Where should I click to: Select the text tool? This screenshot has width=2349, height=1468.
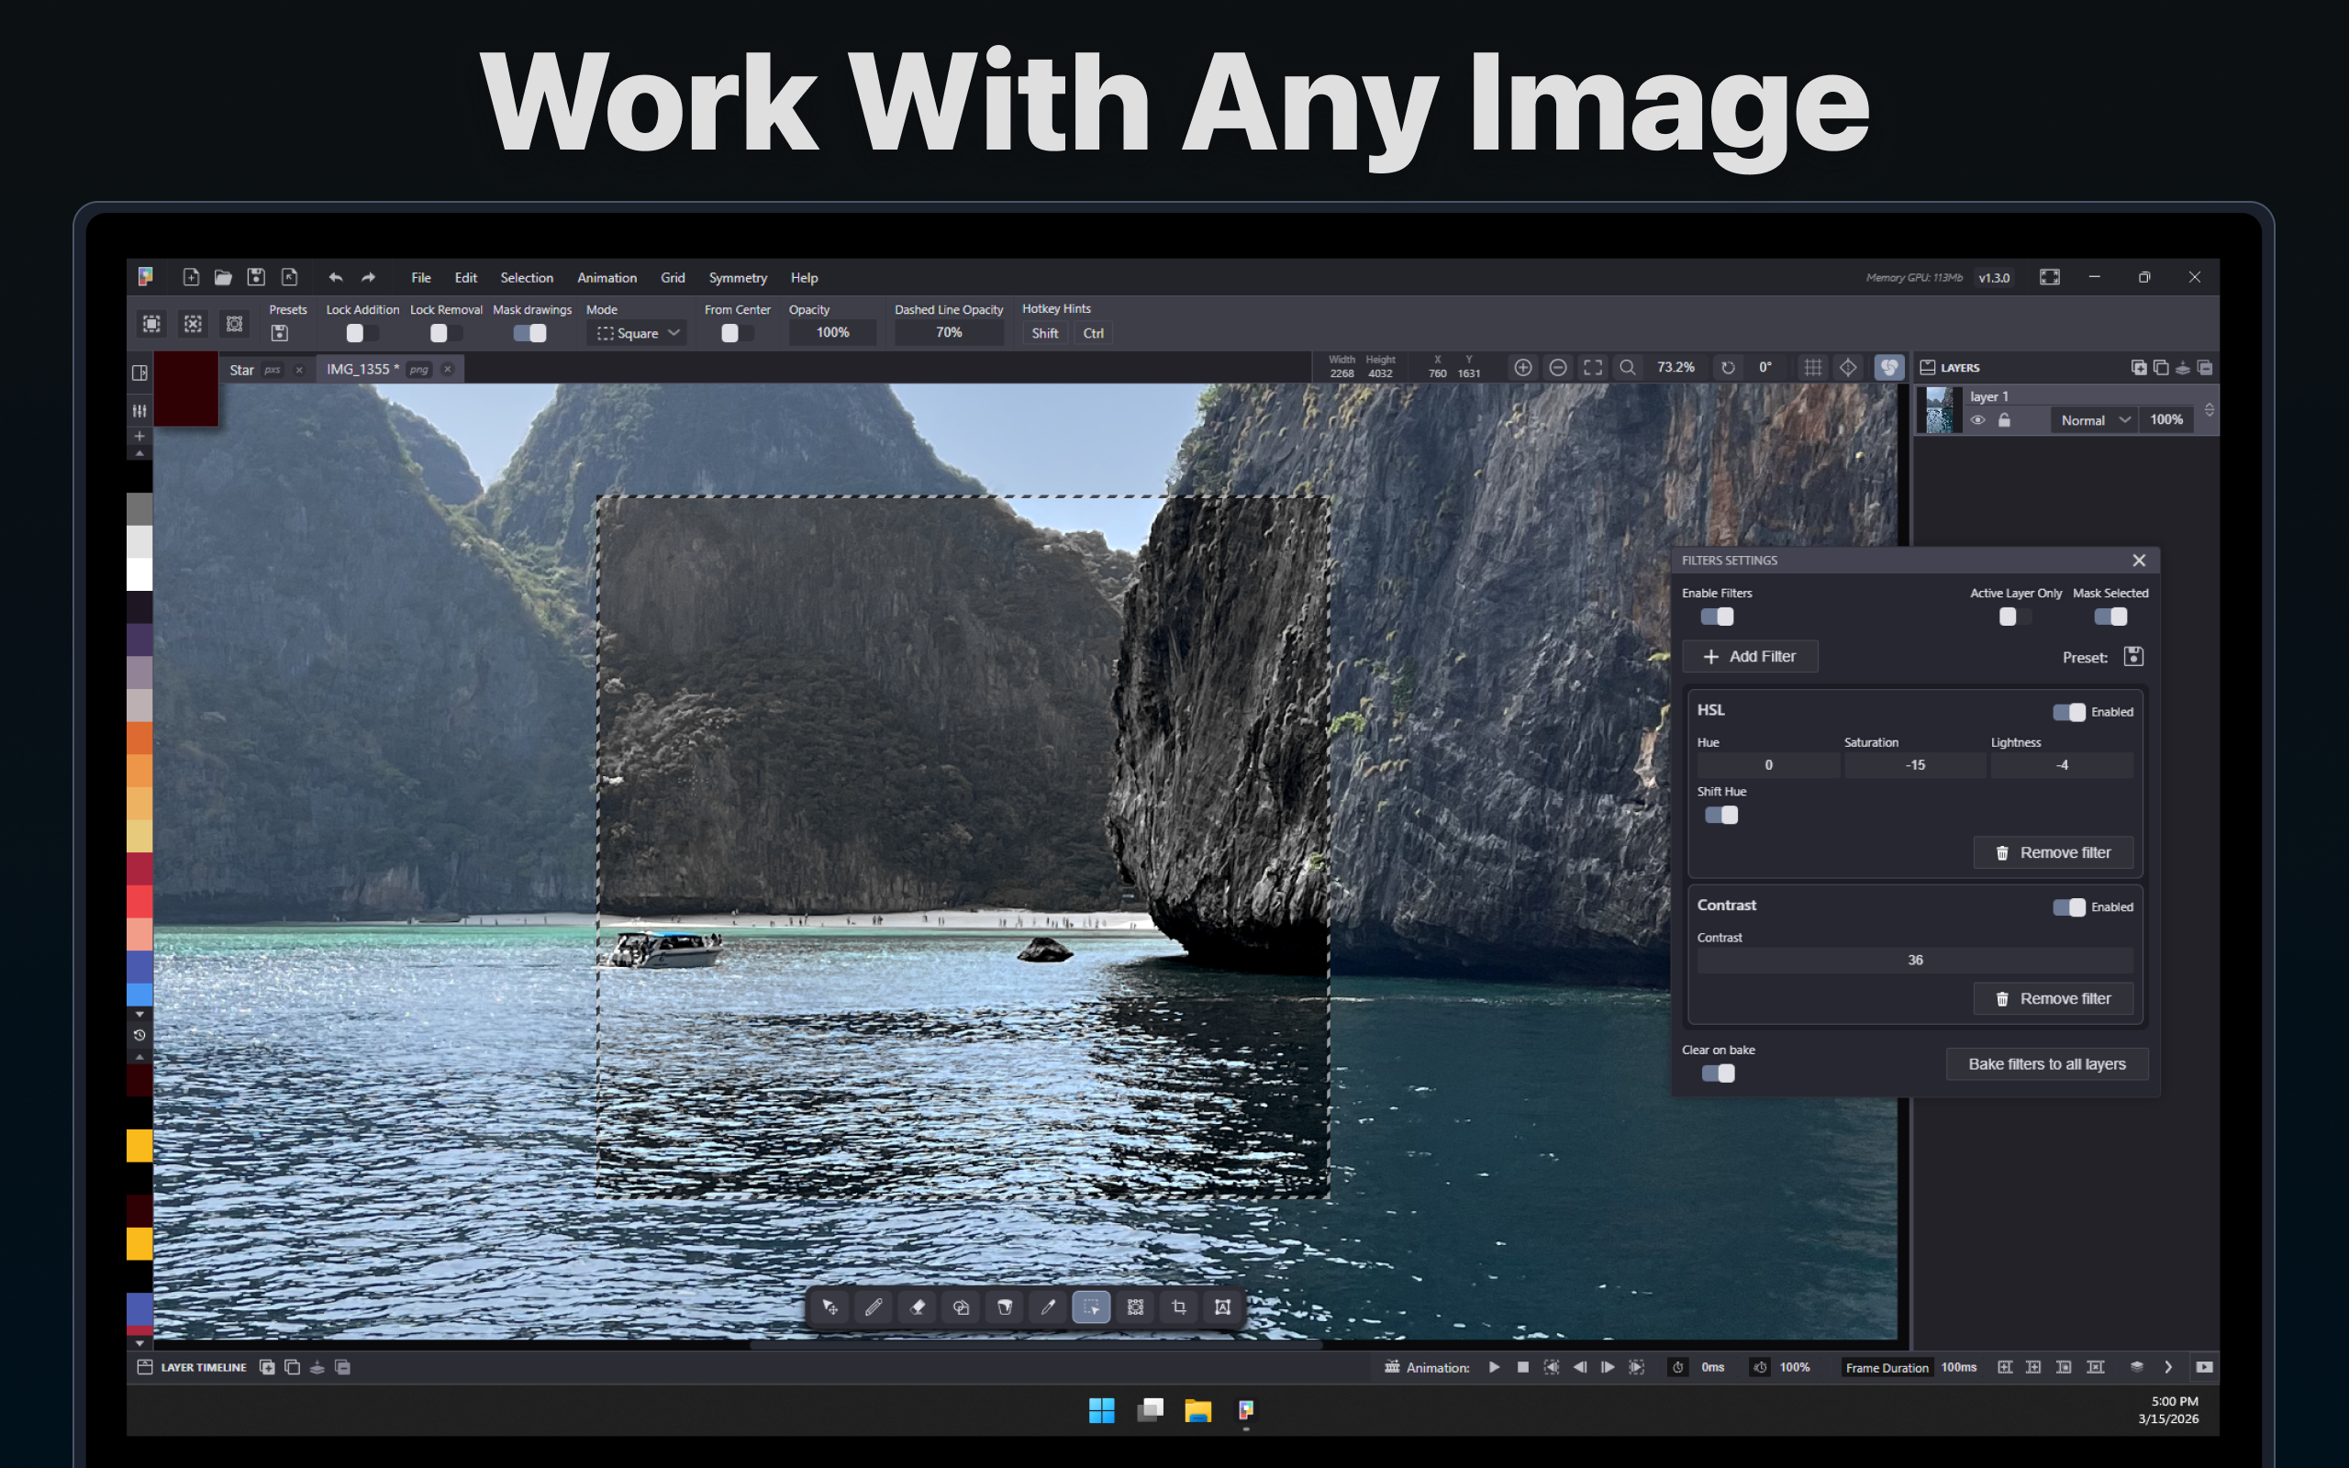click(x=1222, y=1307)
